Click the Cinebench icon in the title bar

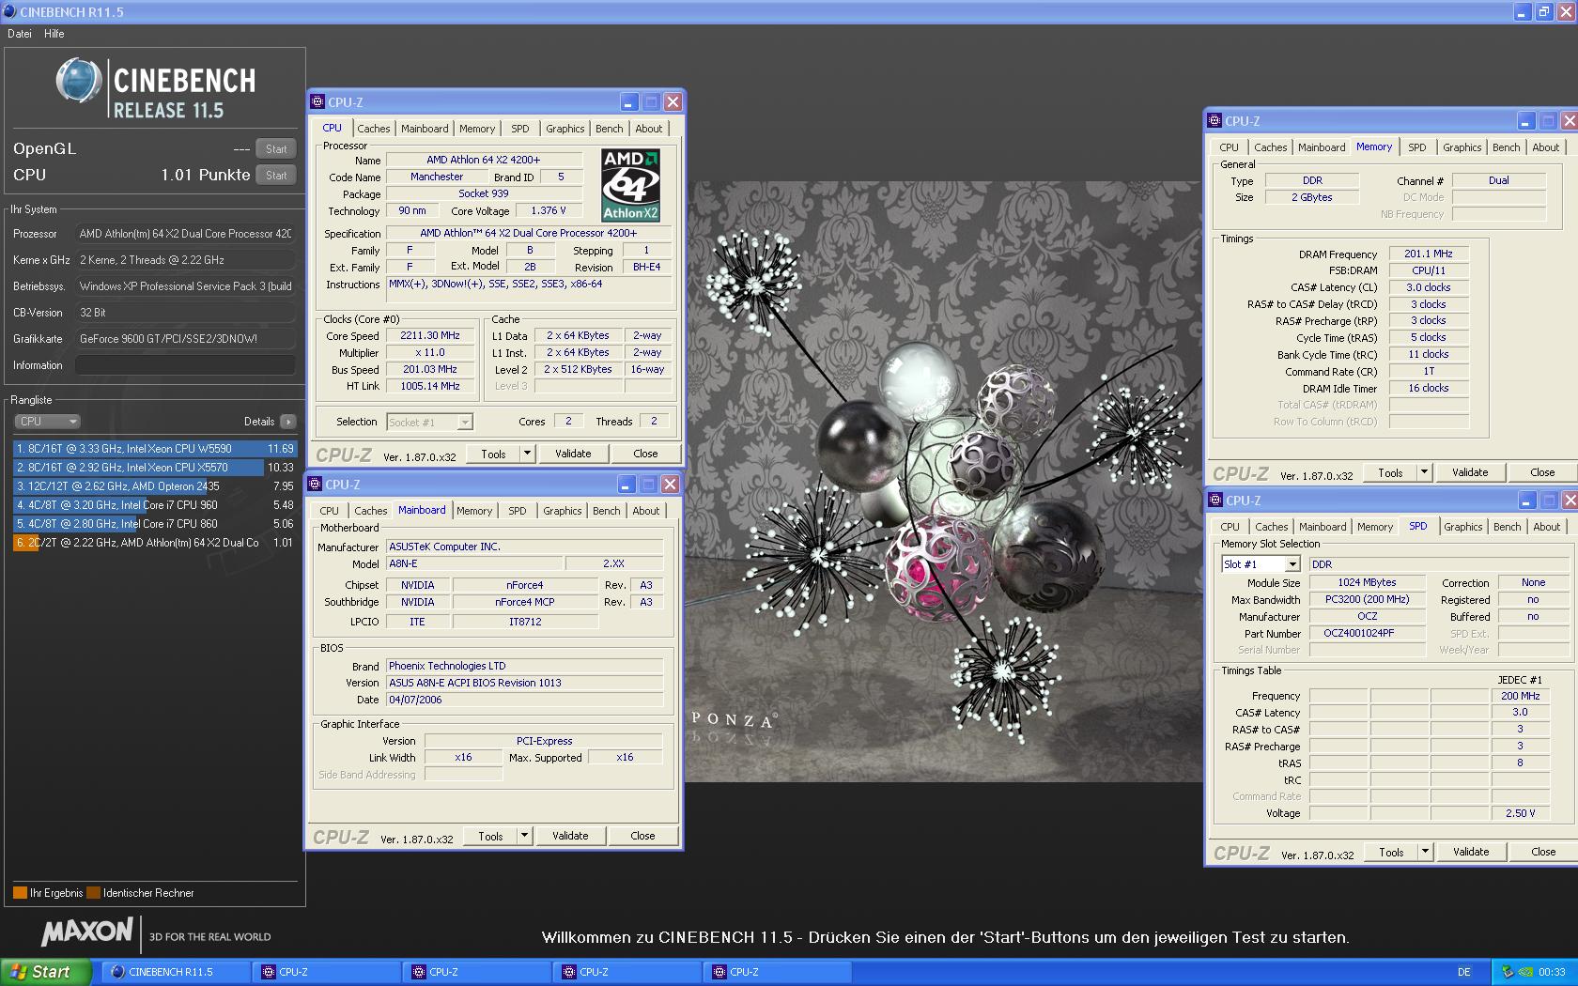(9, 11)
